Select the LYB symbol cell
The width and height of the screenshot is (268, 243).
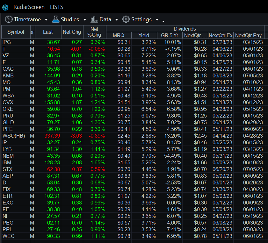tap(16, 149)
